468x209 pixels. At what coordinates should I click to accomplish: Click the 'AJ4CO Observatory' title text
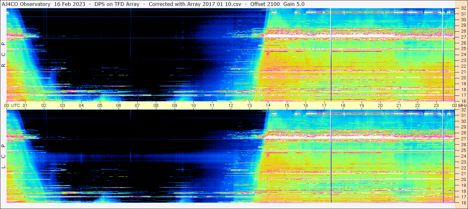(x=26, y=4)
